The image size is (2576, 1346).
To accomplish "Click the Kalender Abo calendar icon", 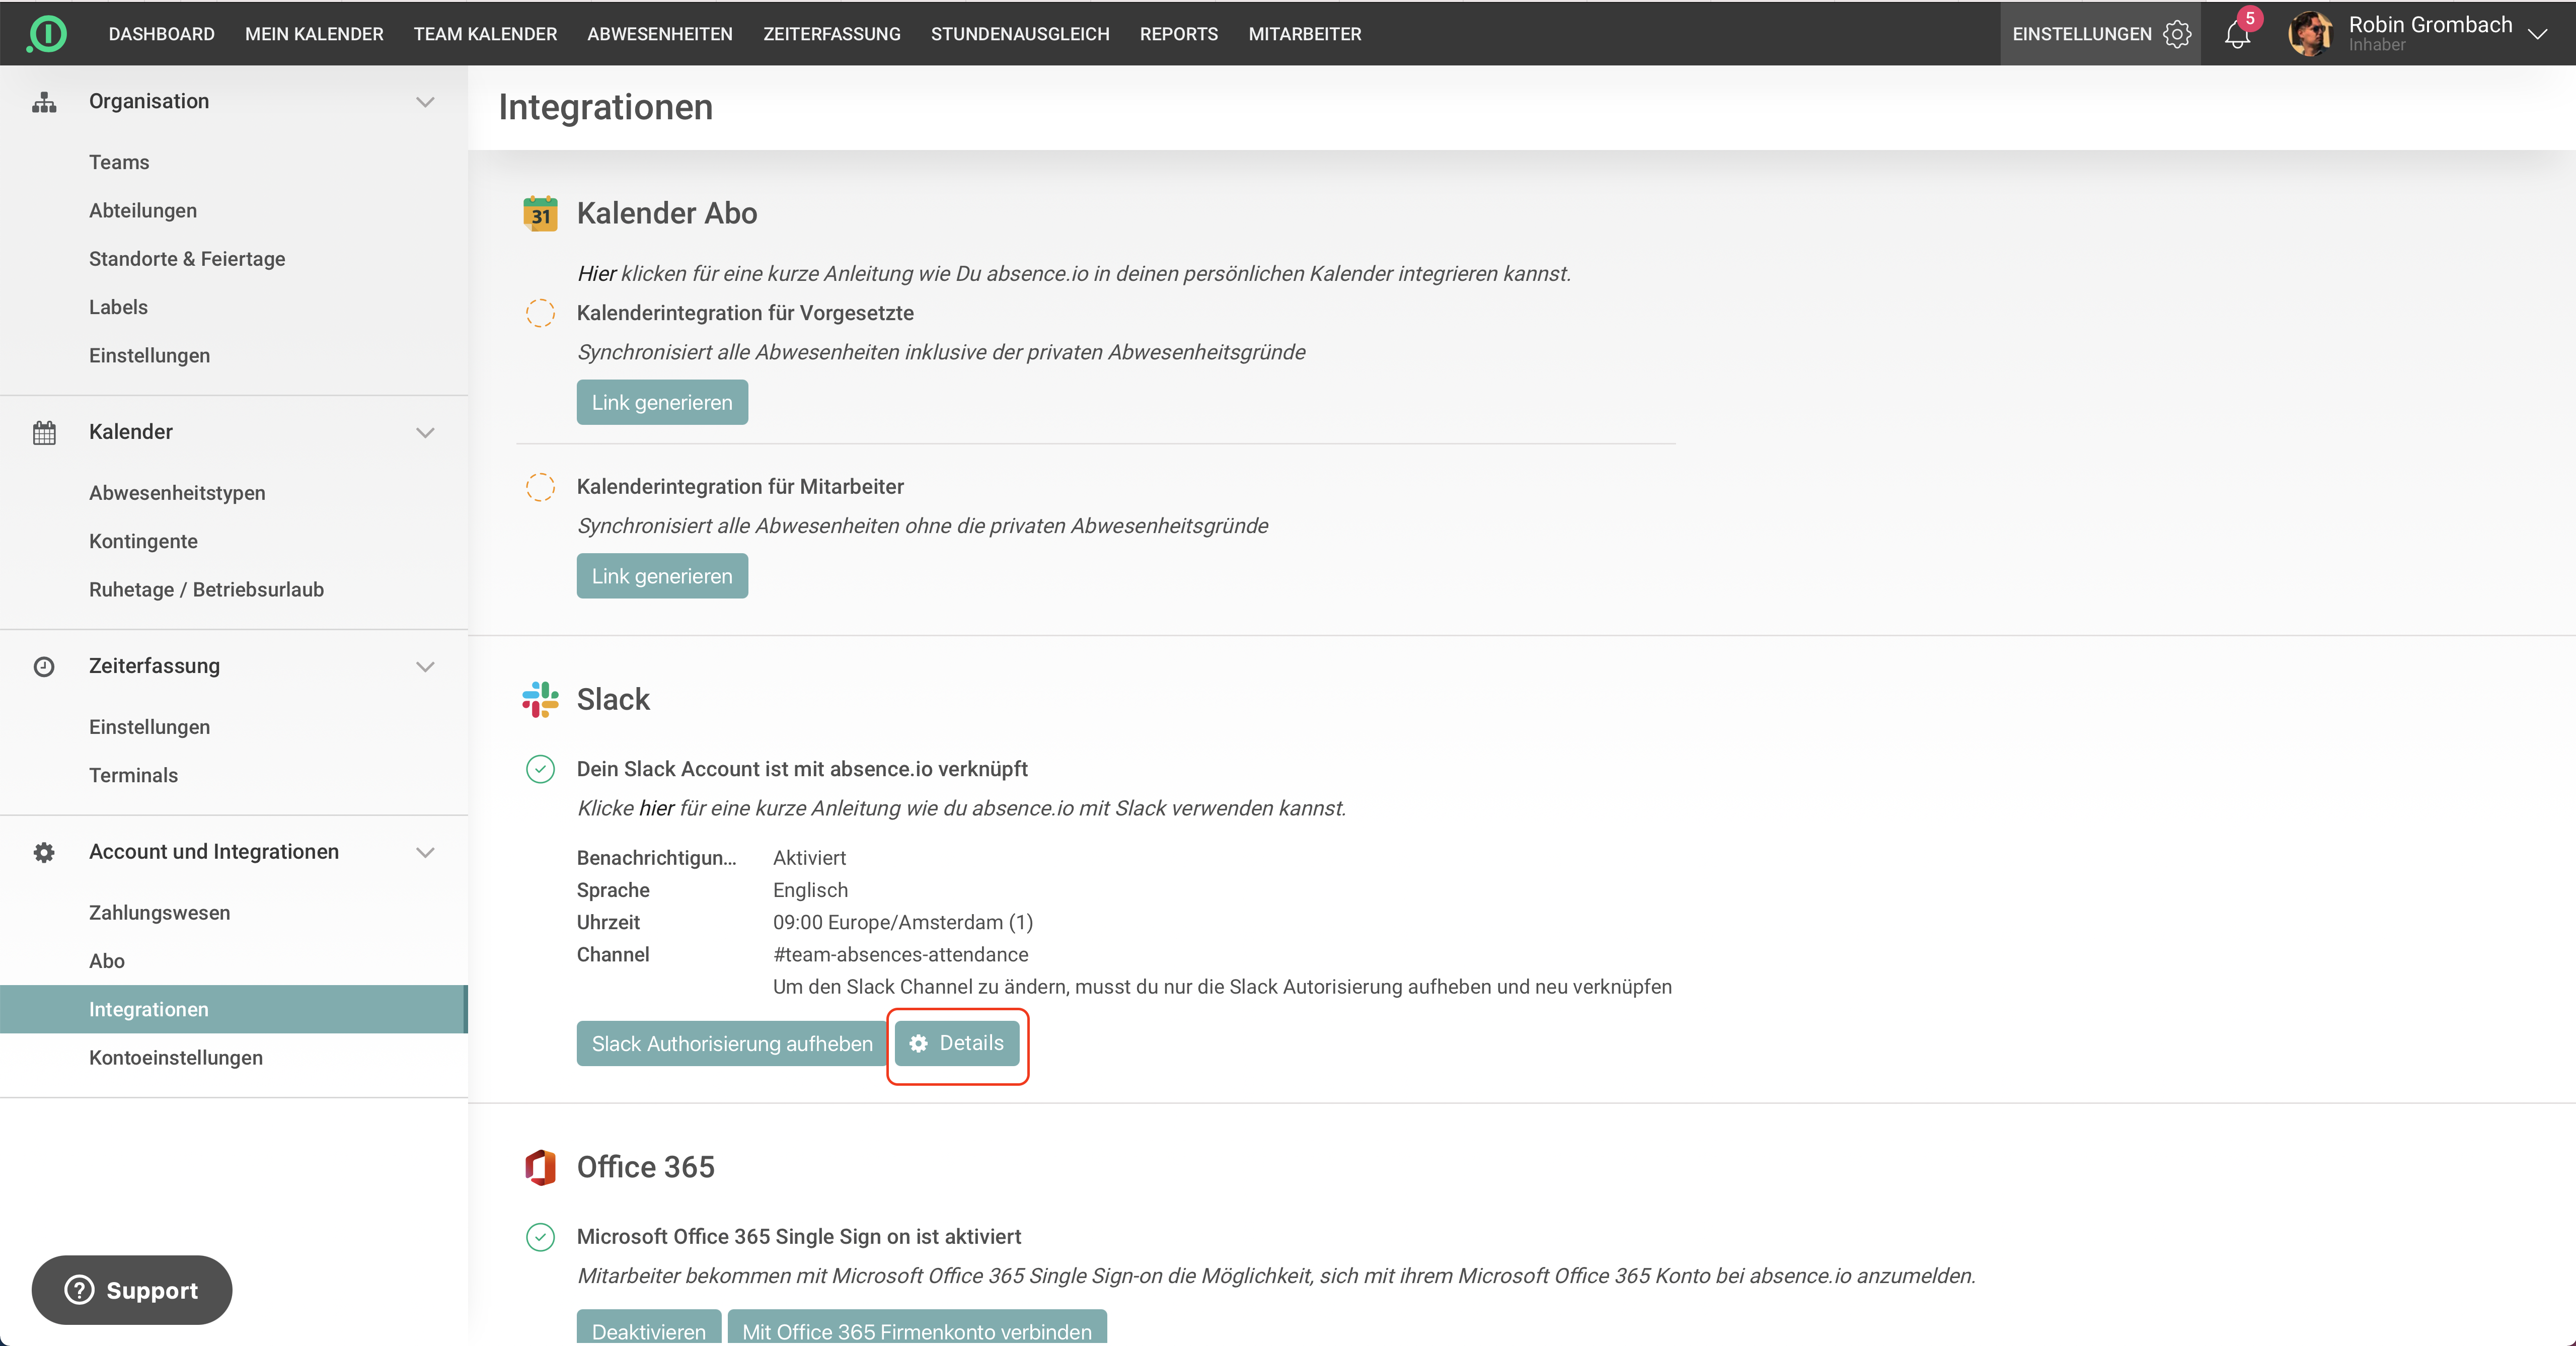I will tap(540, 213).
